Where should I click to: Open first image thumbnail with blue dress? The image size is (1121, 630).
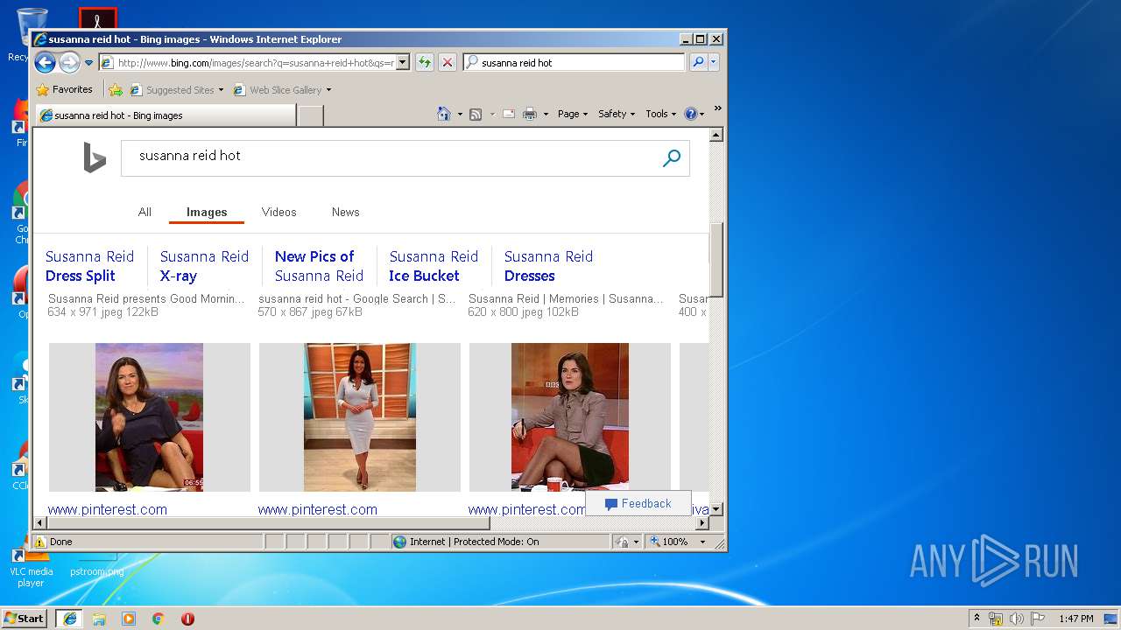pyautogui.click(x=149, y=416)
